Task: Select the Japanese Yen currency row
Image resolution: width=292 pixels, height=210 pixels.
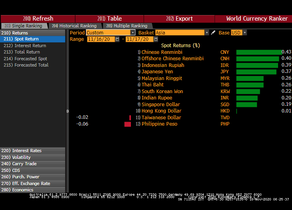Action: click(x=157, y=72)
